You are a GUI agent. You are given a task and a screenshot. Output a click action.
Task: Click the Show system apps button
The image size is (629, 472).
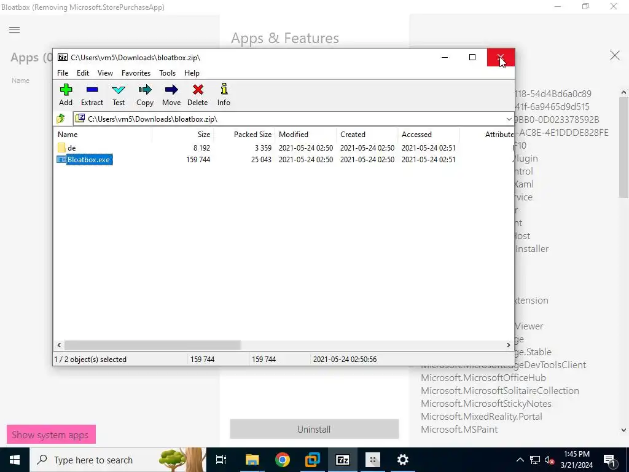51,435
